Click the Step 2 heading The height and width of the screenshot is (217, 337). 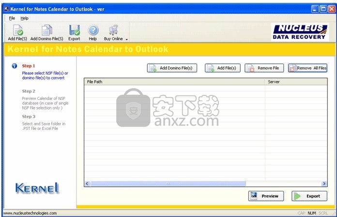tap(29, 91)
